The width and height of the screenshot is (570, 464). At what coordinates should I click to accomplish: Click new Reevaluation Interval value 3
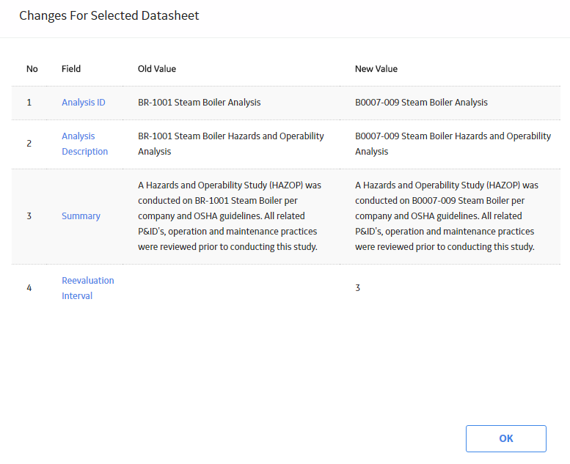[x=357, y=288]
